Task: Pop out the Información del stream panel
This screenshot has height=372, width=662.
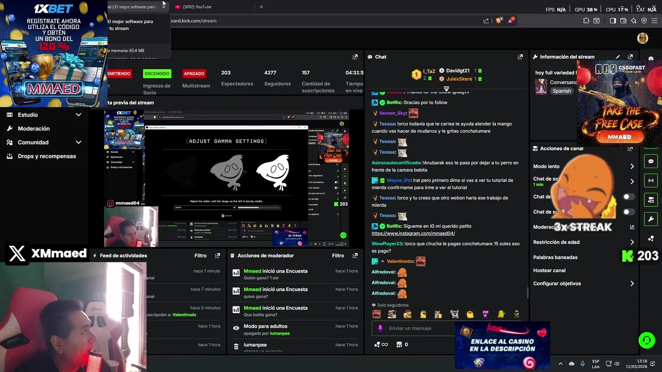Action: [630, 57]
